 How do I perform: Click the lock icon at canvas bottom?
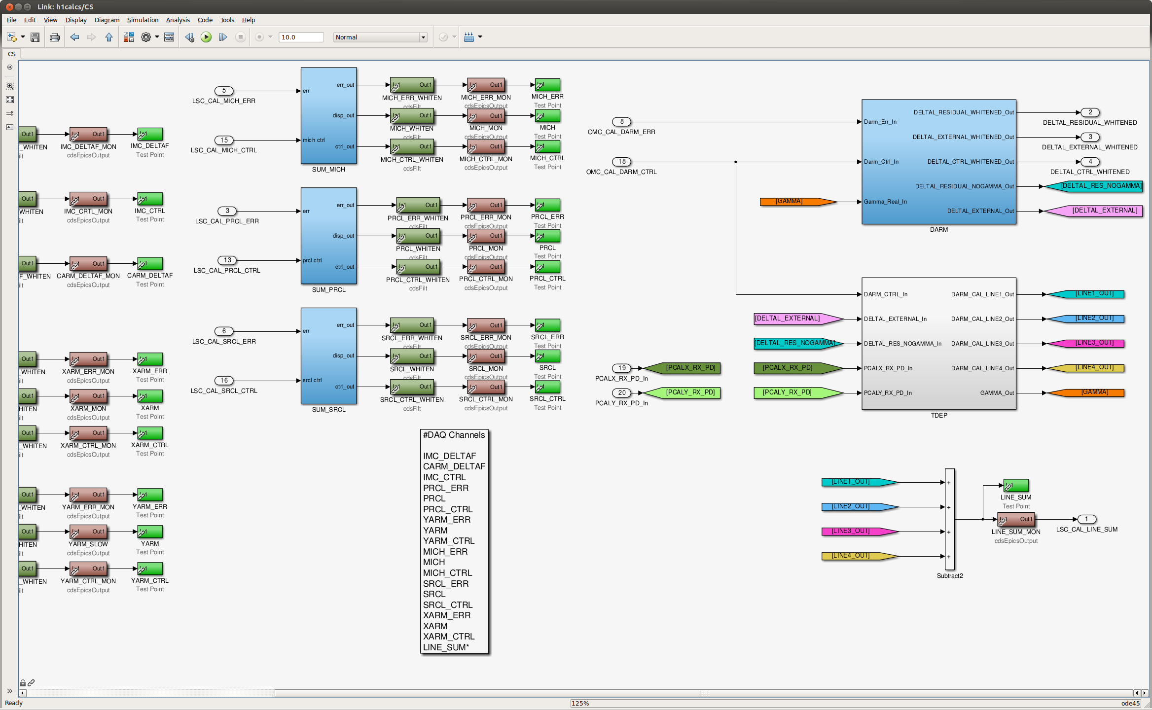(x=23, y=683)
